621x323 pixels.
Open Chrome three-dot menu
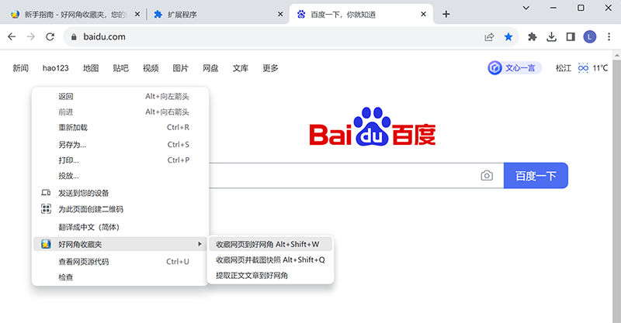(607, 36)
